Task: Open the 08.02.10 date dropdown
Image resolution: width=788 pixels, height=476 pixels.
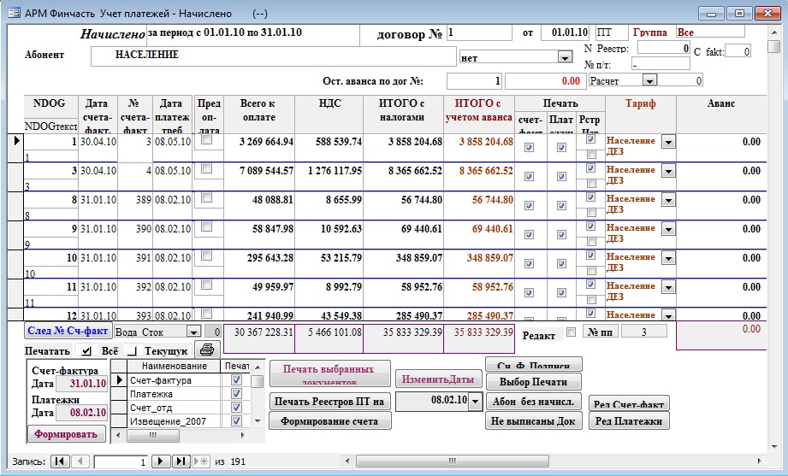Action: 476,400
